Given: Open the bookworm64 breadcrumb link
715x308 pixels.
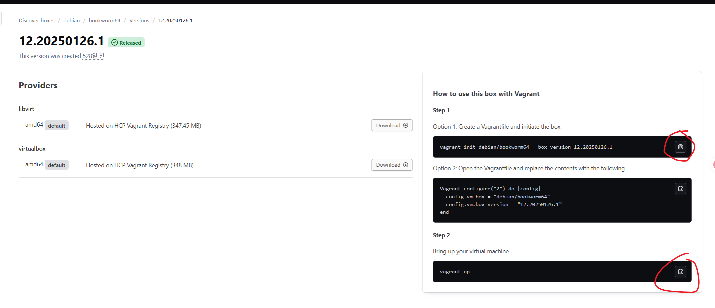Looking at the screenshot, I should (105, 21).
